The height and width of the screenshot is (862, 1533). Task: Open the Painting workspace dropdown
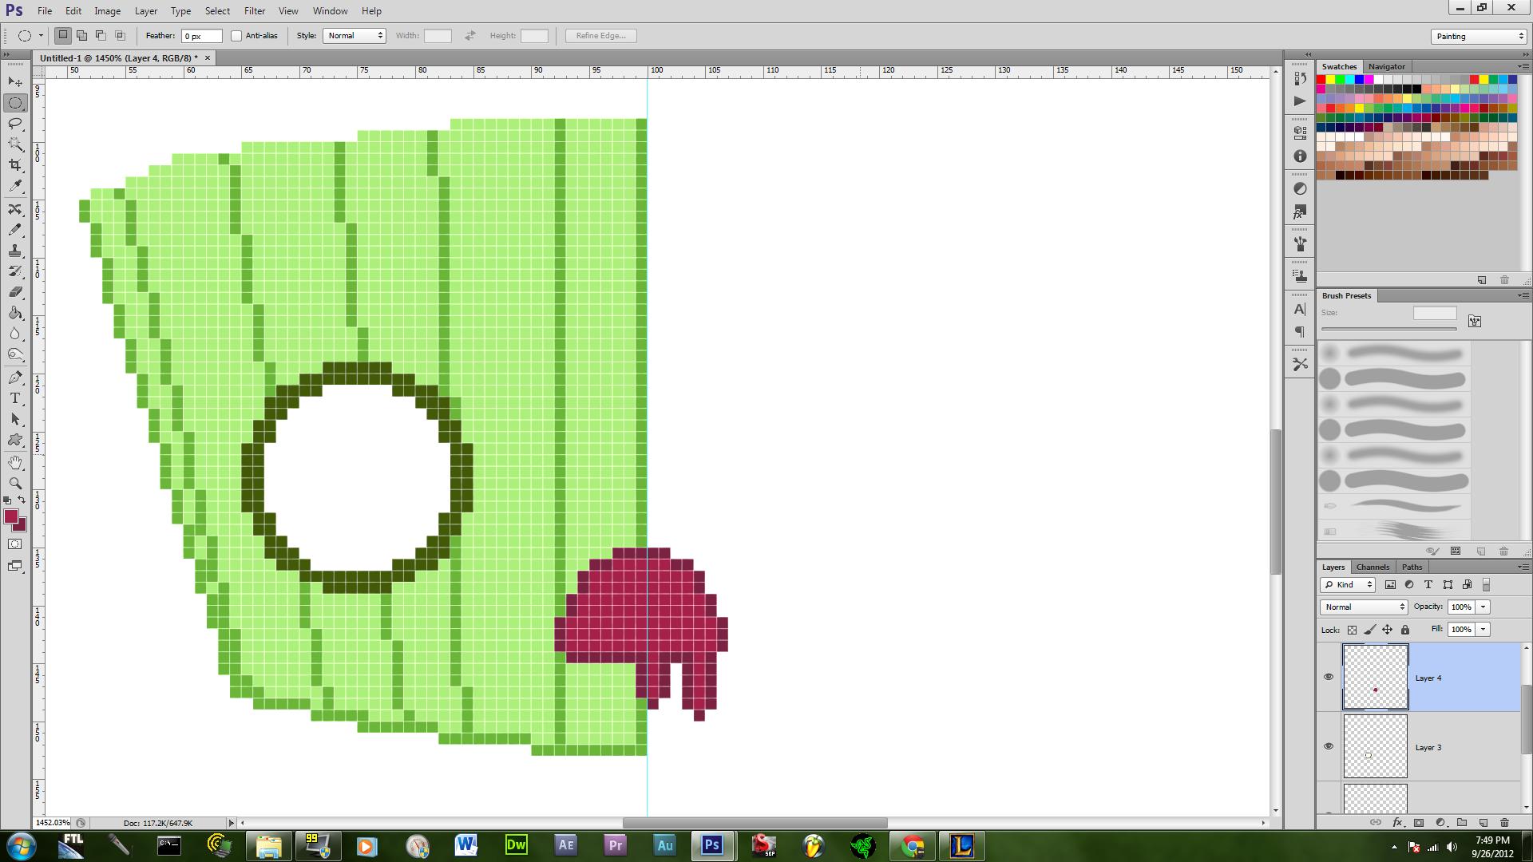(x=1479, y=36)
